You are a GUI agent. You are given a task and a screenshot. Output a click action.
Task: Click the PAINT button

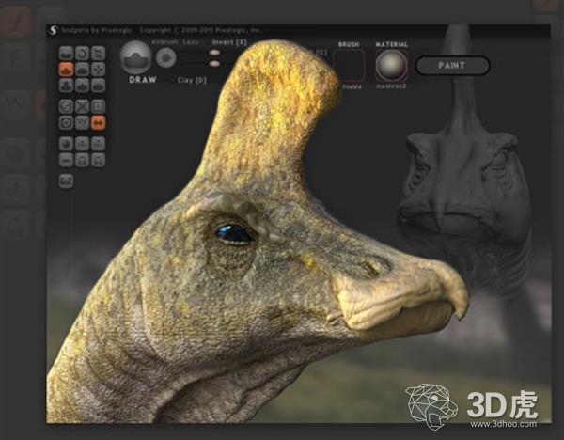452,66
